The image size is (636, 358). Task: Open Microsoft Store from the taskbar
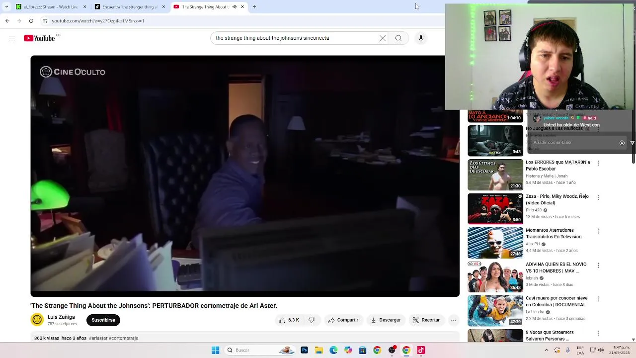click(362, 351)
